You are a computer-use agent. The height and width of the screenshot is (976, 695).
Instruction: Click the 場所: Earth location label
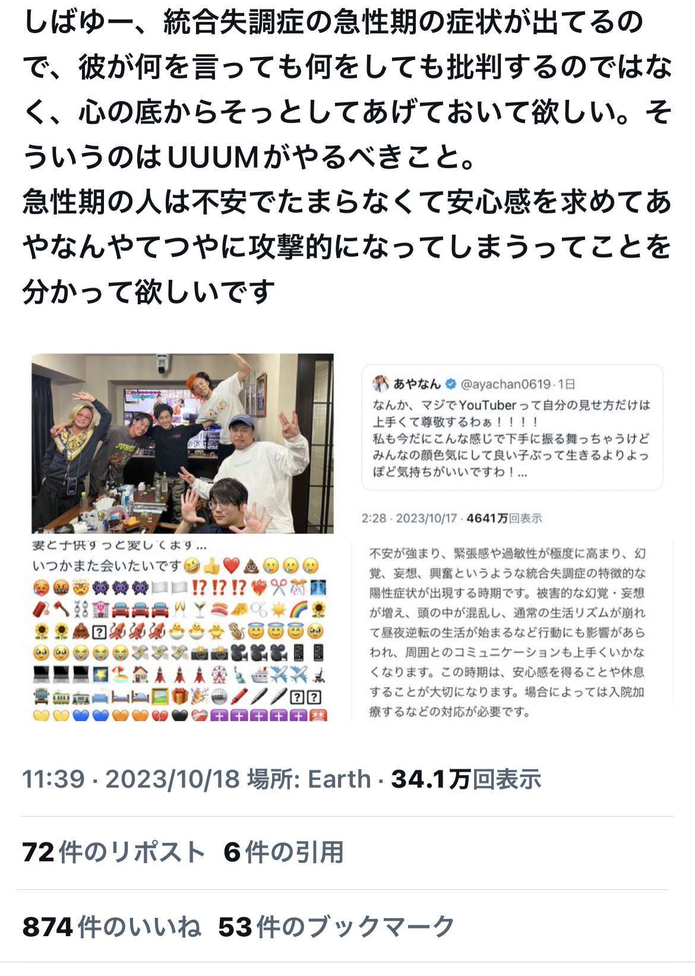[x=309, y=779]
